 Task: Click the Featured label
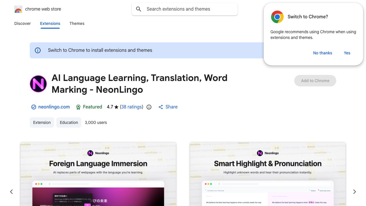coord(92,107)
